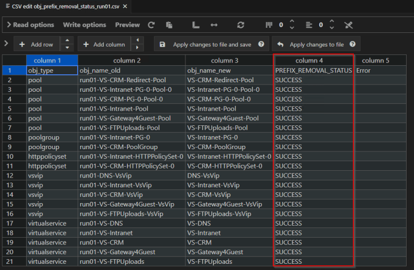Click the obj_name_old cell

(x=132, y=70)
